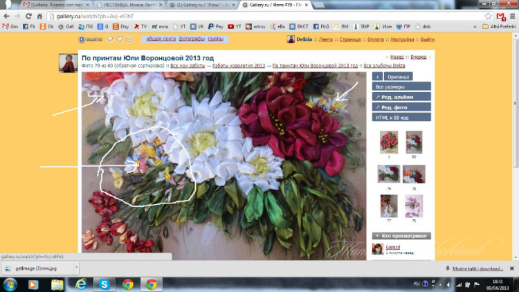Go back with the browser back arrow

pyautogui.click(x=6, y=16)
